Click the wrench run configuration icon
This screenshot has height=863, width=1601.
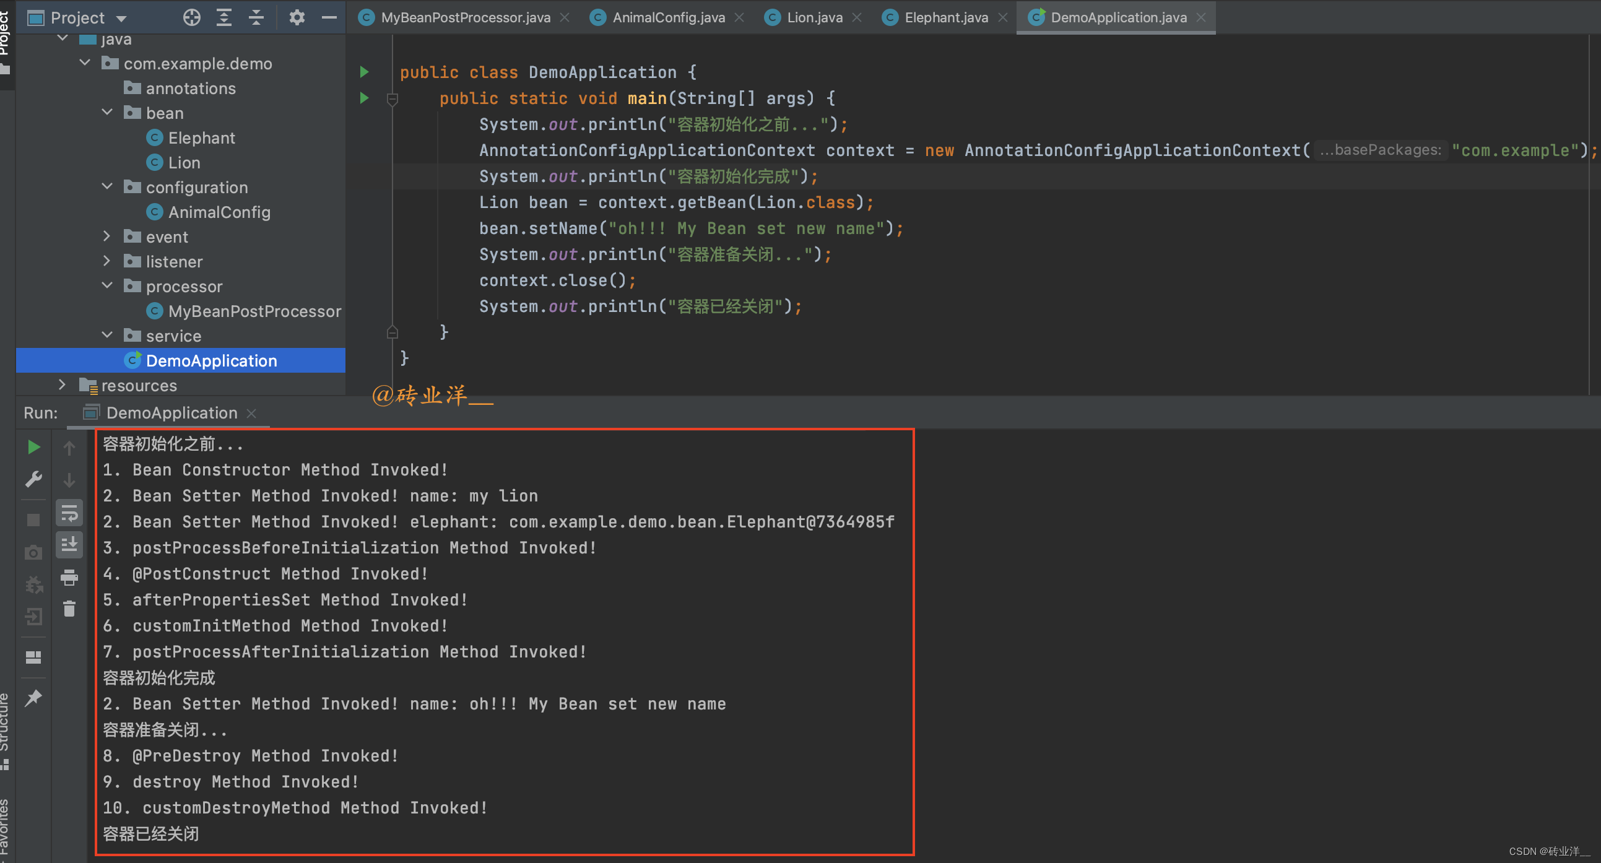point(33,479)
